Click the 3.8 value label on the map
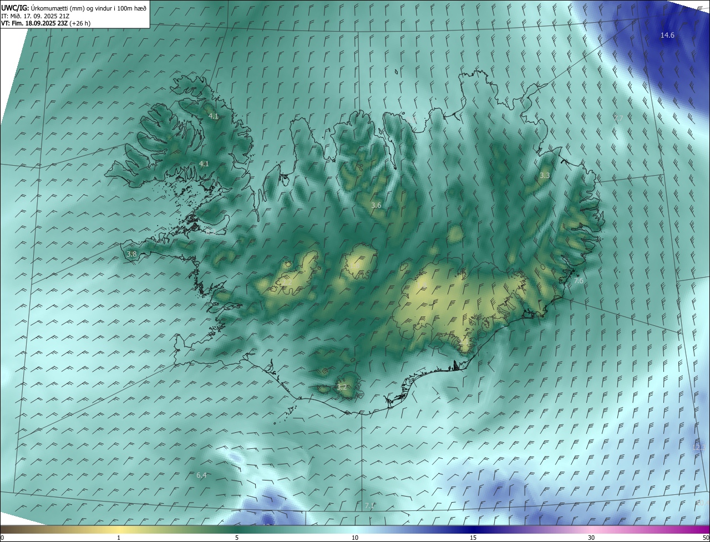 [131, 254]
